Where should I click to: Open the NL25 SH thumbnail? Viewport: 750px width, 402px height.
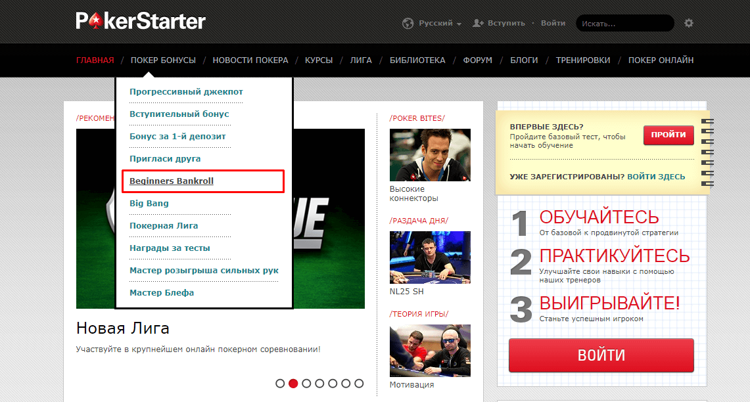[x=430, y=257]
